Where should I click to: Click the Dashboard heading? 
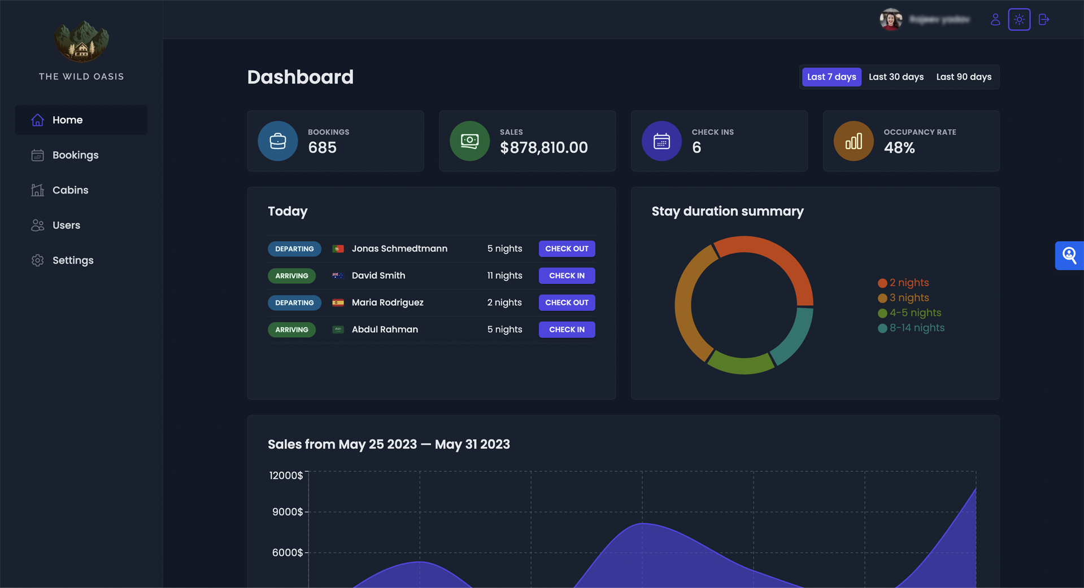[301, 77]
